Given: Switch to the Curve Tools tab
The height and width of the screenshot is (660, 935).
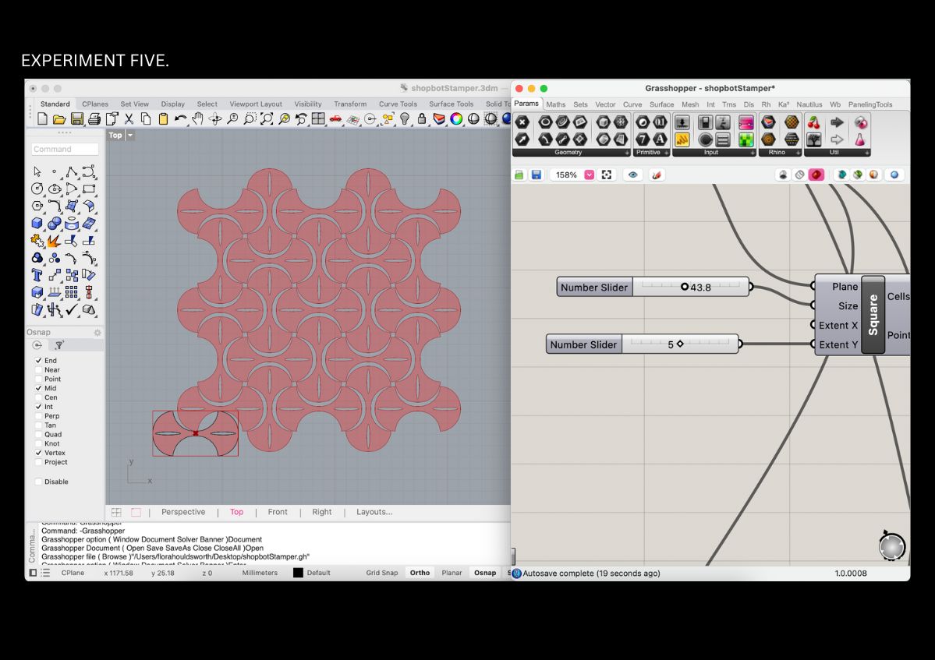Looking at the screenshot, I should point(398,104).
